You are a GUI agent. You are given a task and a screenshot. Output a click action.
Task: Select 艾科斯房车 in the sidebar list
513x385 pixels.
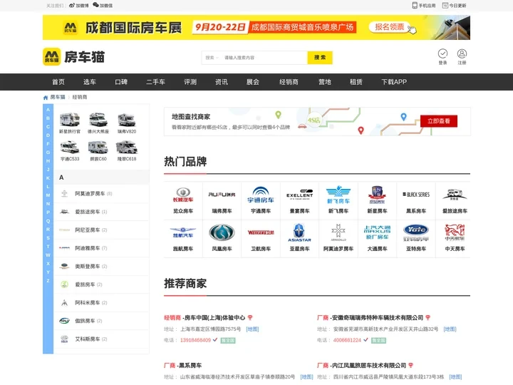point(101,339)
